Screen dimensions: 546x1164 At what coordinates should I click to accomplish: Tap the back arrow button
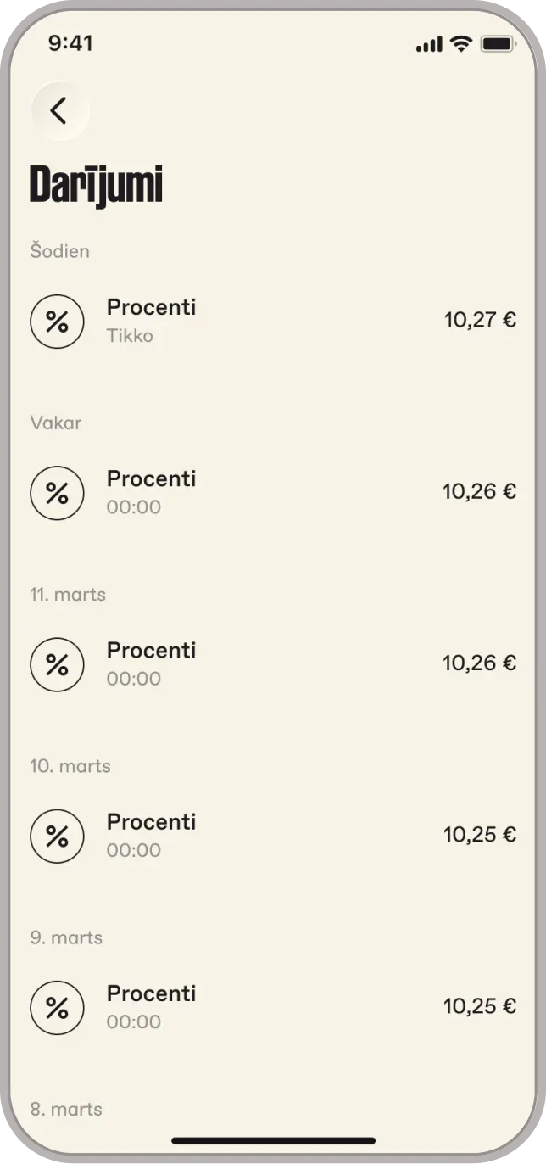59,110
